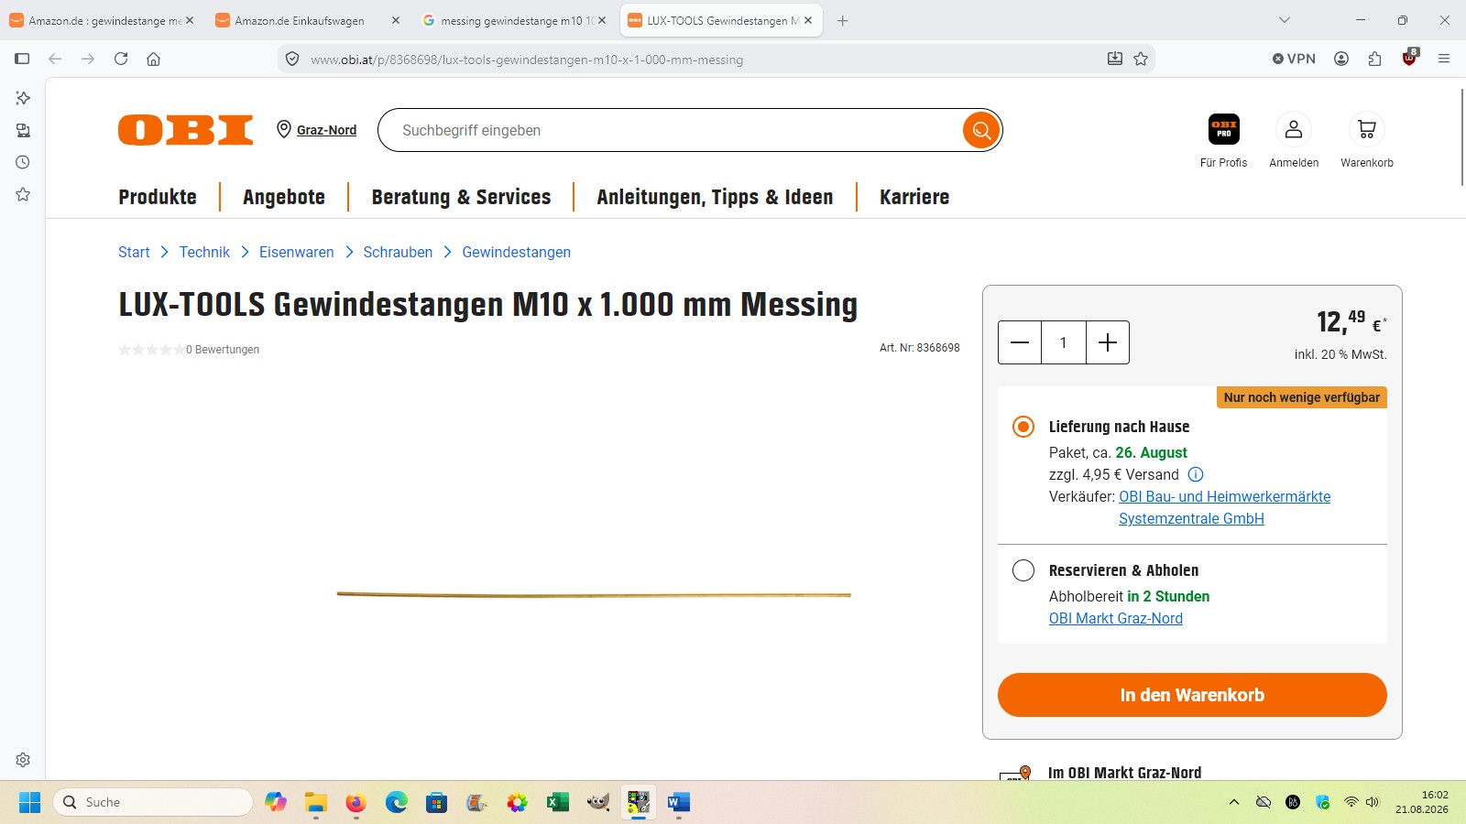Viewport: 1466px width, 824px height.
Task: Open the 'Beratung & Services' menu
Action: point(461,197)
